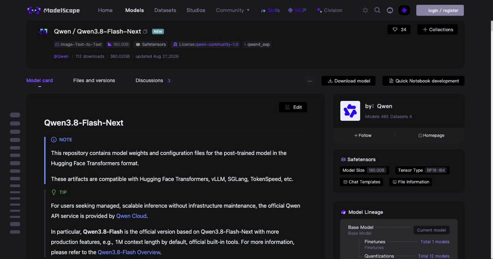Click the Download model button

(349, 81)
